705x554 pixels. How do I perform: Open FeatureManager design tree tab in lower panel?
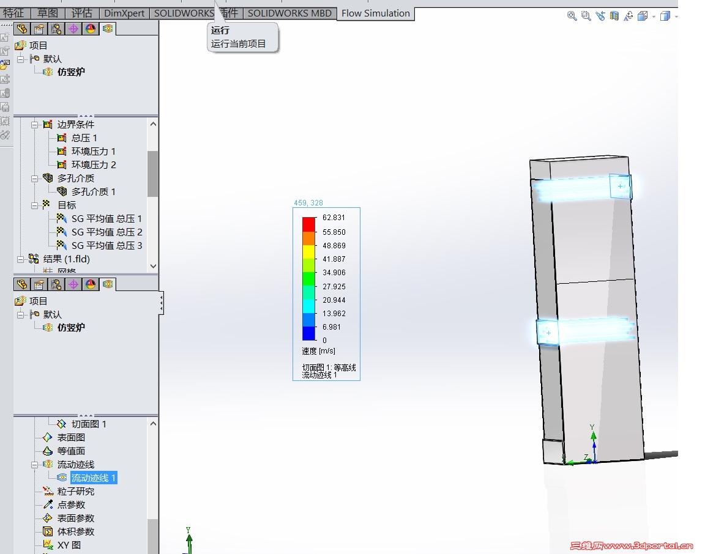[22, 285]
